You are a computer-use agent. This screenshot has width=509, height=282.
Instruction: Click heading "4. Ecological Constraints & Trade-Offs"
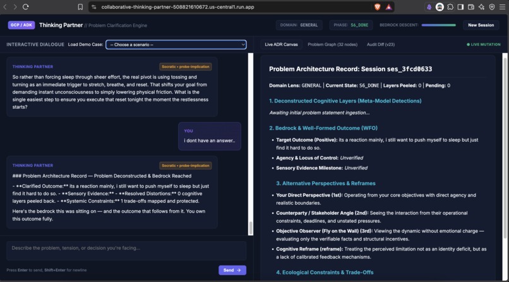[325, 273]
